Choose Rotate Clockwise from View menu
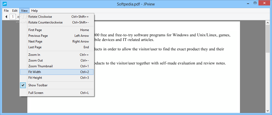This screenshot has height=115, width=272. (57, 17)
